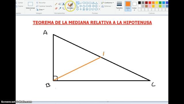
Task: Click the Cambiar tamaño resize button
Action: (44, 6)
